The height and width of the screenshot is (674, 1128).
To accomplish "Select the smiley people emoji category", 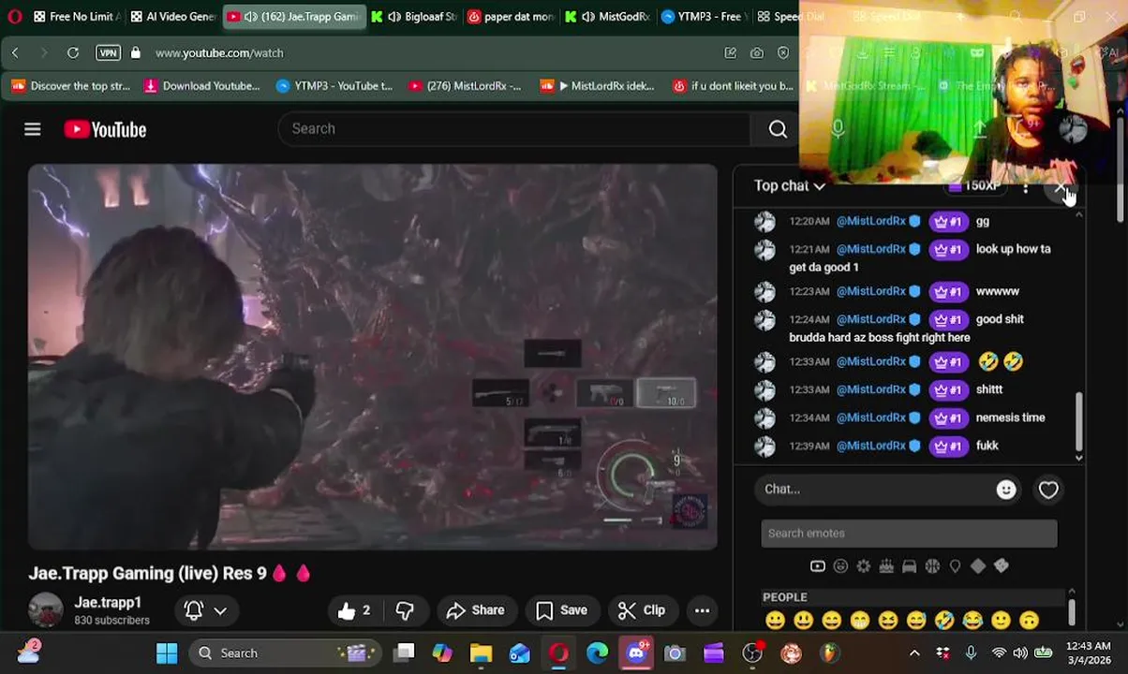I will tap(840, 566).
